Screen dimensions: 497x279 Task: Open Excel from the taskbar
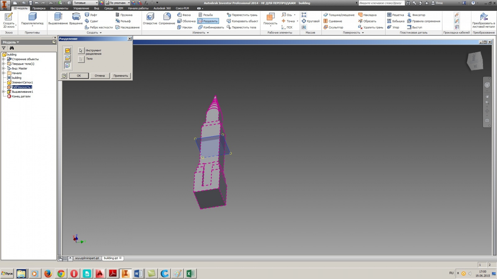190,273
